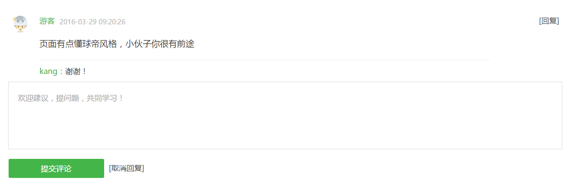The width and height of the screenshot is (569, 187).
Task: Click the dashed divider under comment
Action: point(264,60)
